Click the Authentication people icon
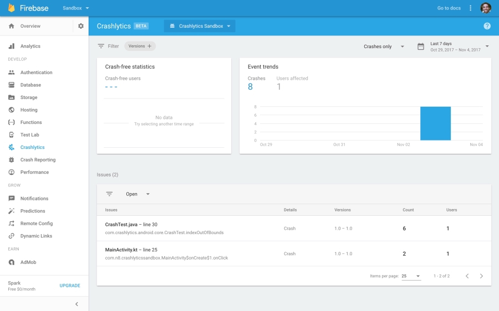499x311 pixels. [x=12, y=72]
